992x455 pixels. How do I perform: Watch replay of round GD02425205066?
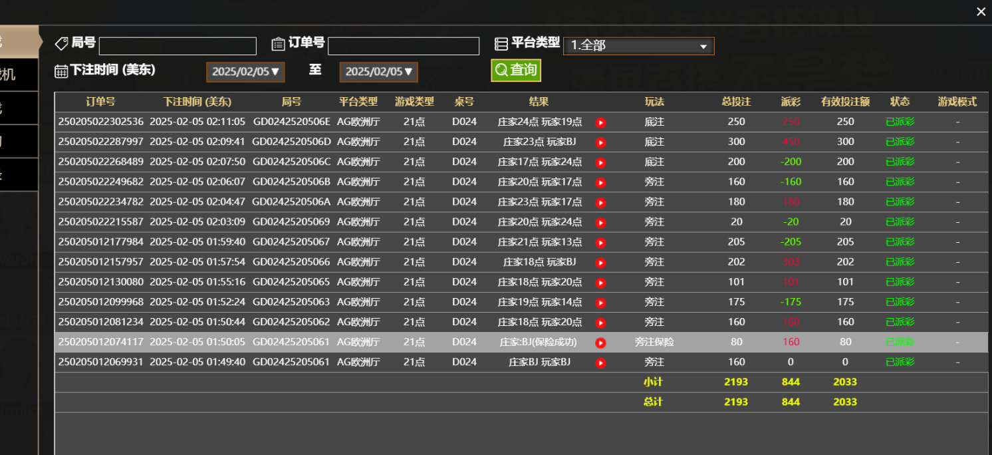point(600,263)
